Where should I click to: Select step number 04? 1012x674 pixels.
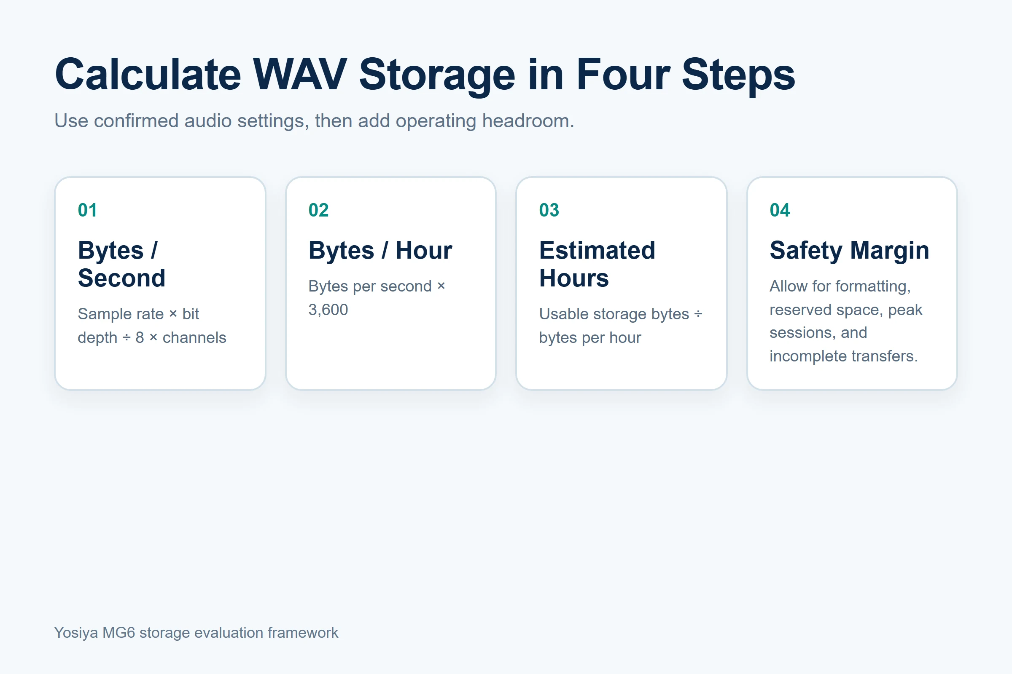tap(780, 210)
